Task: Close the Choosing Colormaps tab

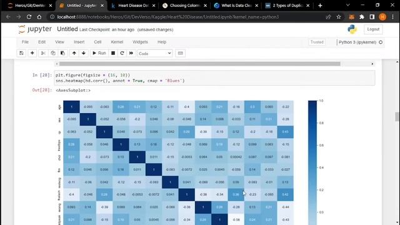Action: click(205, 6)
